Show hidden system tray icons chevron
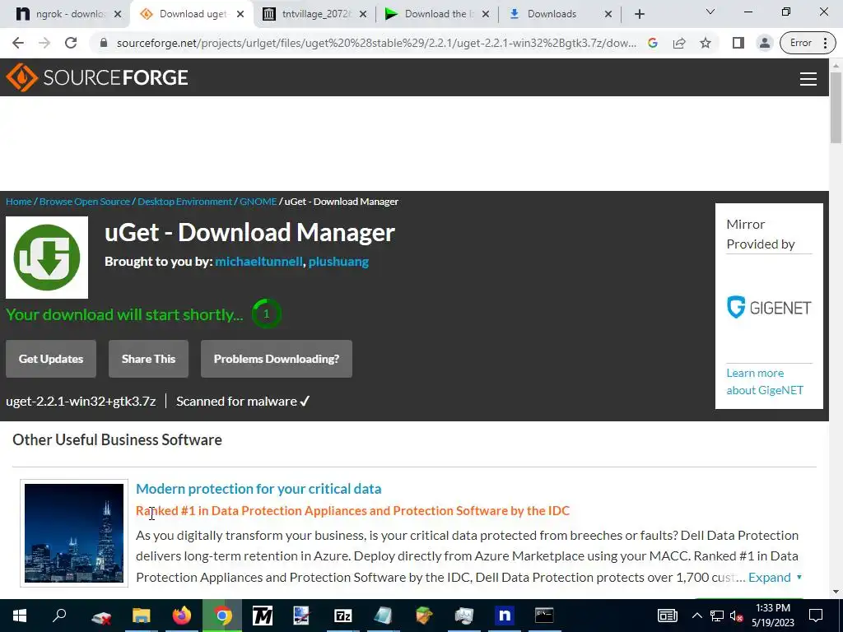Image resolution: width=843 pixels, height=632 pixels. coord(696,616)
